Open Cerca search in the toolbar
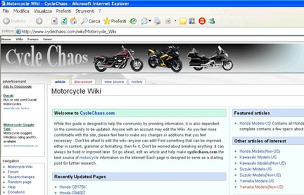This screenshot has width=304, height=195. coord(90,21)
